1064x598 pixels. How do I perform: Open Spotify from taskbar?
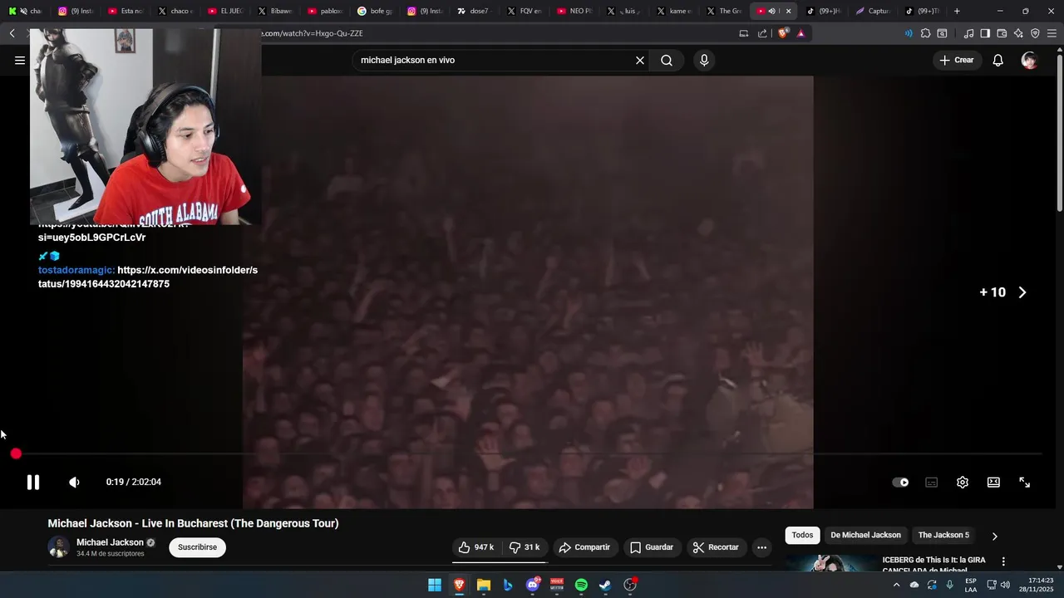(581, 585)
